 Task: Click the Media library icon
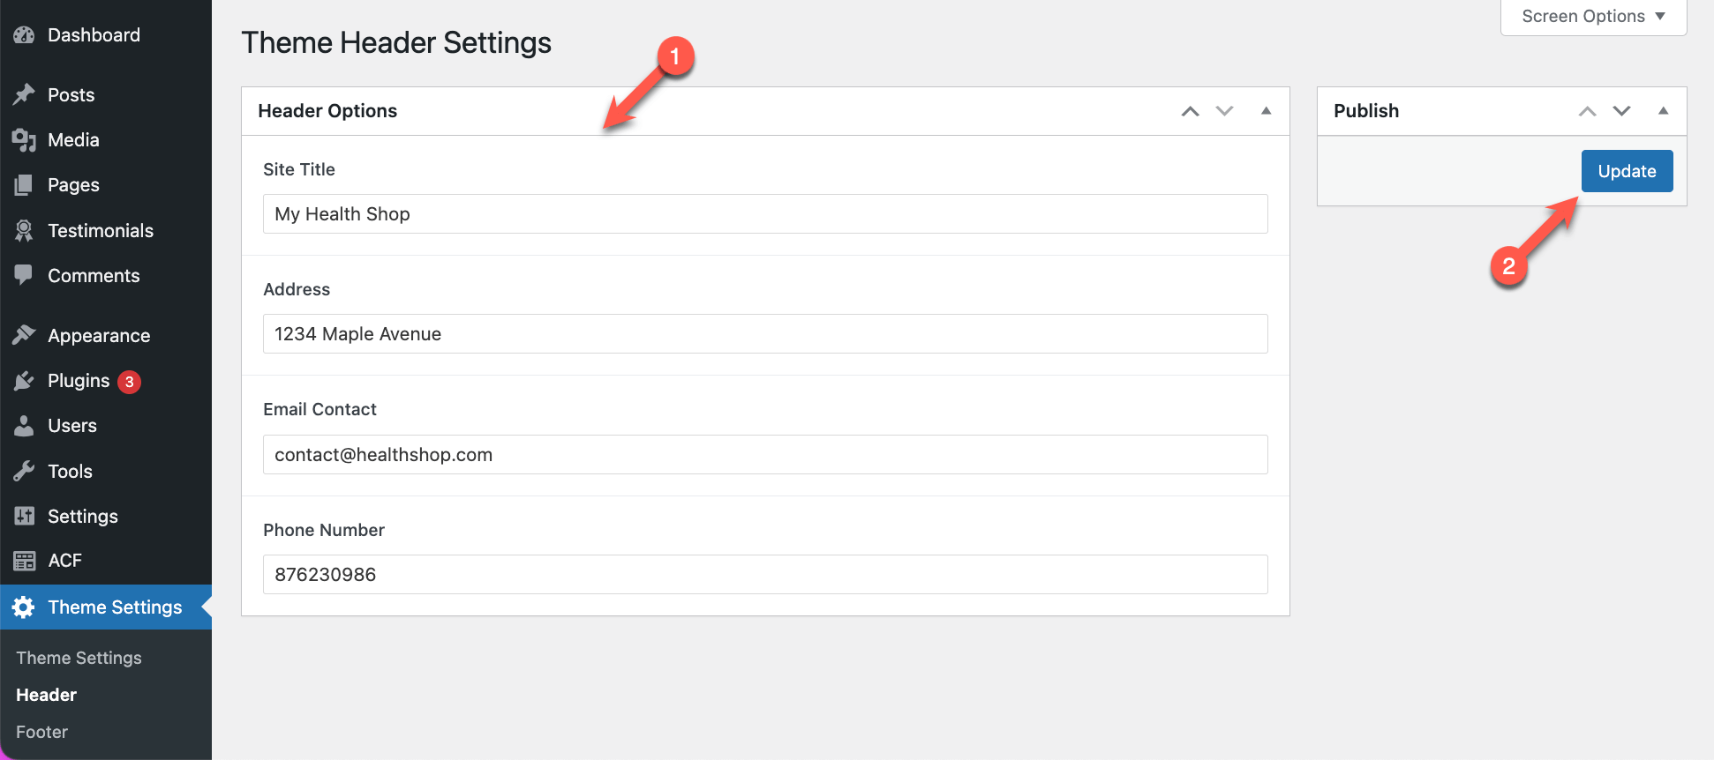24,139
